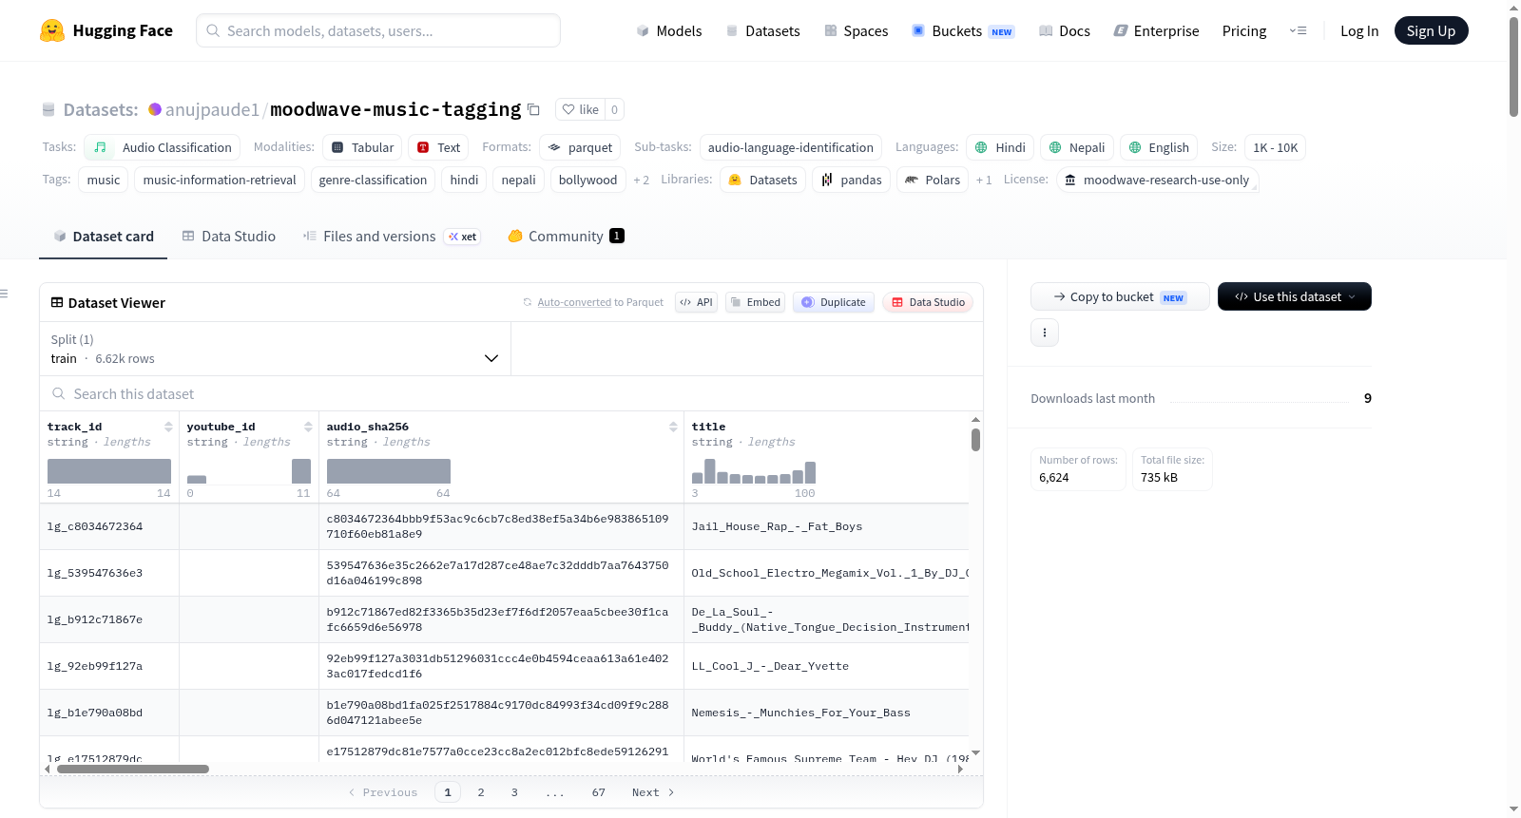The image size is (1521, 818).
Task: Sort by track_id column arrows
Action: coord(168,427)
